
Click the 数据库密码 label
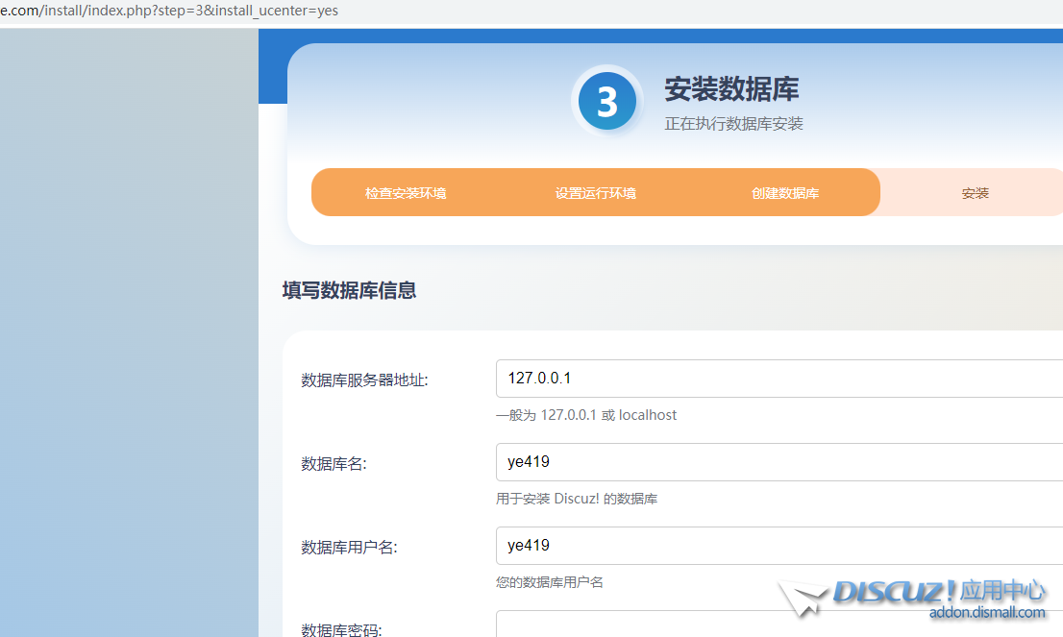pyautogui.click(x=341, y=630)
